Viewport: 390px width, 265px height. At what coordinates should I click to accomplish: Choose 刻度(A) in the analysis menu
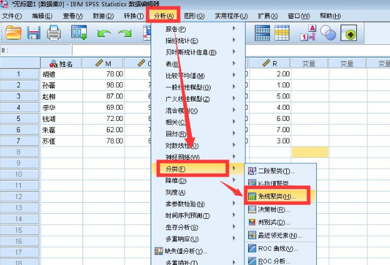click(x=198, y=192)
